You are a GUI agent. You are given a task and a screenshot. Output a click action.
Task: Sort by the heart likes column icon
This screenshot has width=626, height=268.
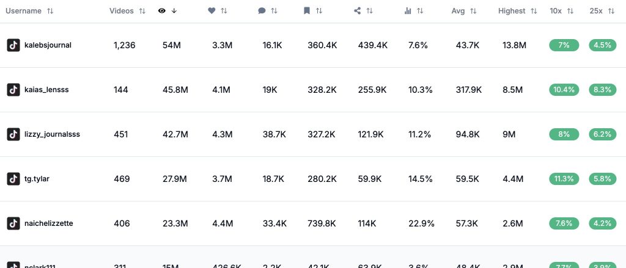coord(212,11)
